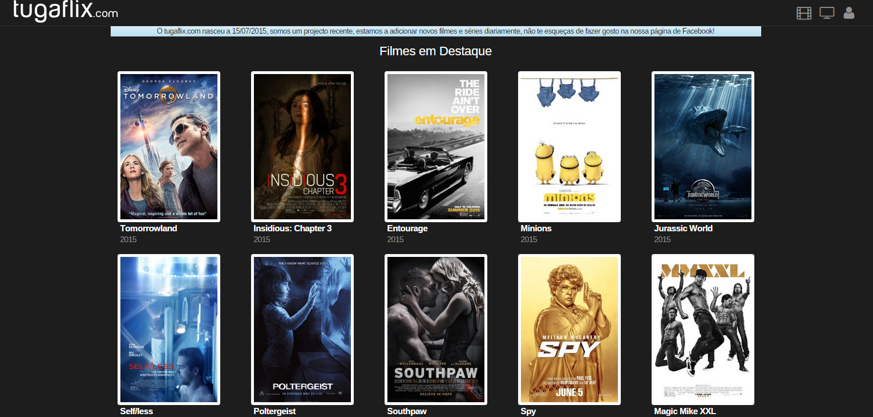Click the Filmes em Destaque heading
The image size is (873, 417).
(x=436, y=51)
